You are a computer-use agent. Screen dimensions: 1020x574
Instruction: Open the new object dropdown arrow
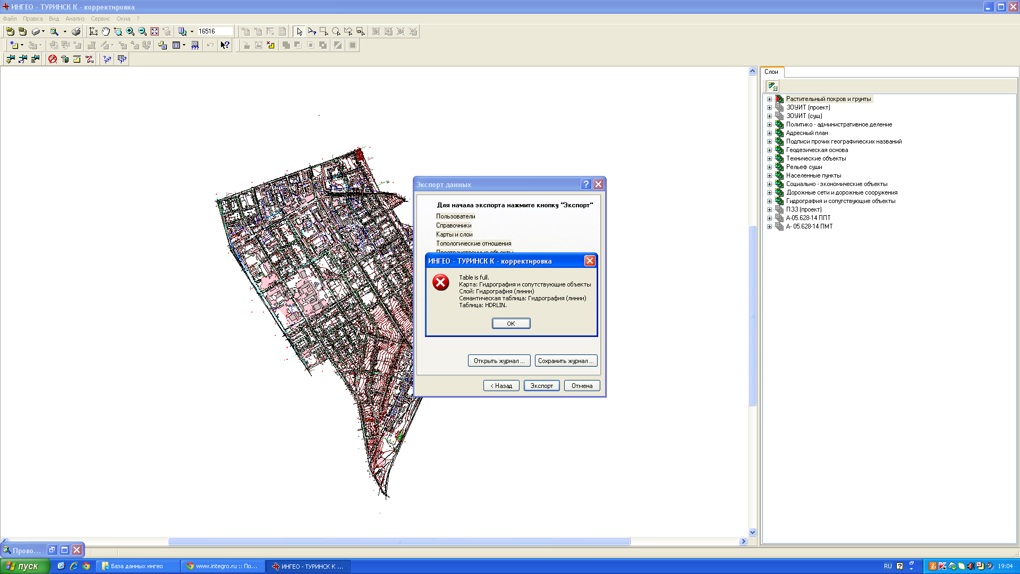(22, 45)
